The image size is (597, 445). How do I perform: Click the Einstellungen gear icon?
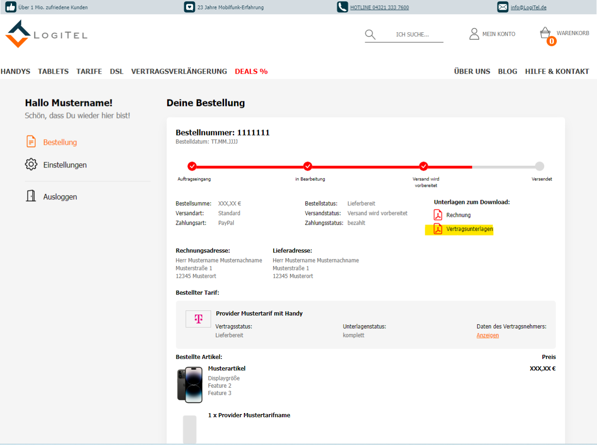click(x=31, y=165)
